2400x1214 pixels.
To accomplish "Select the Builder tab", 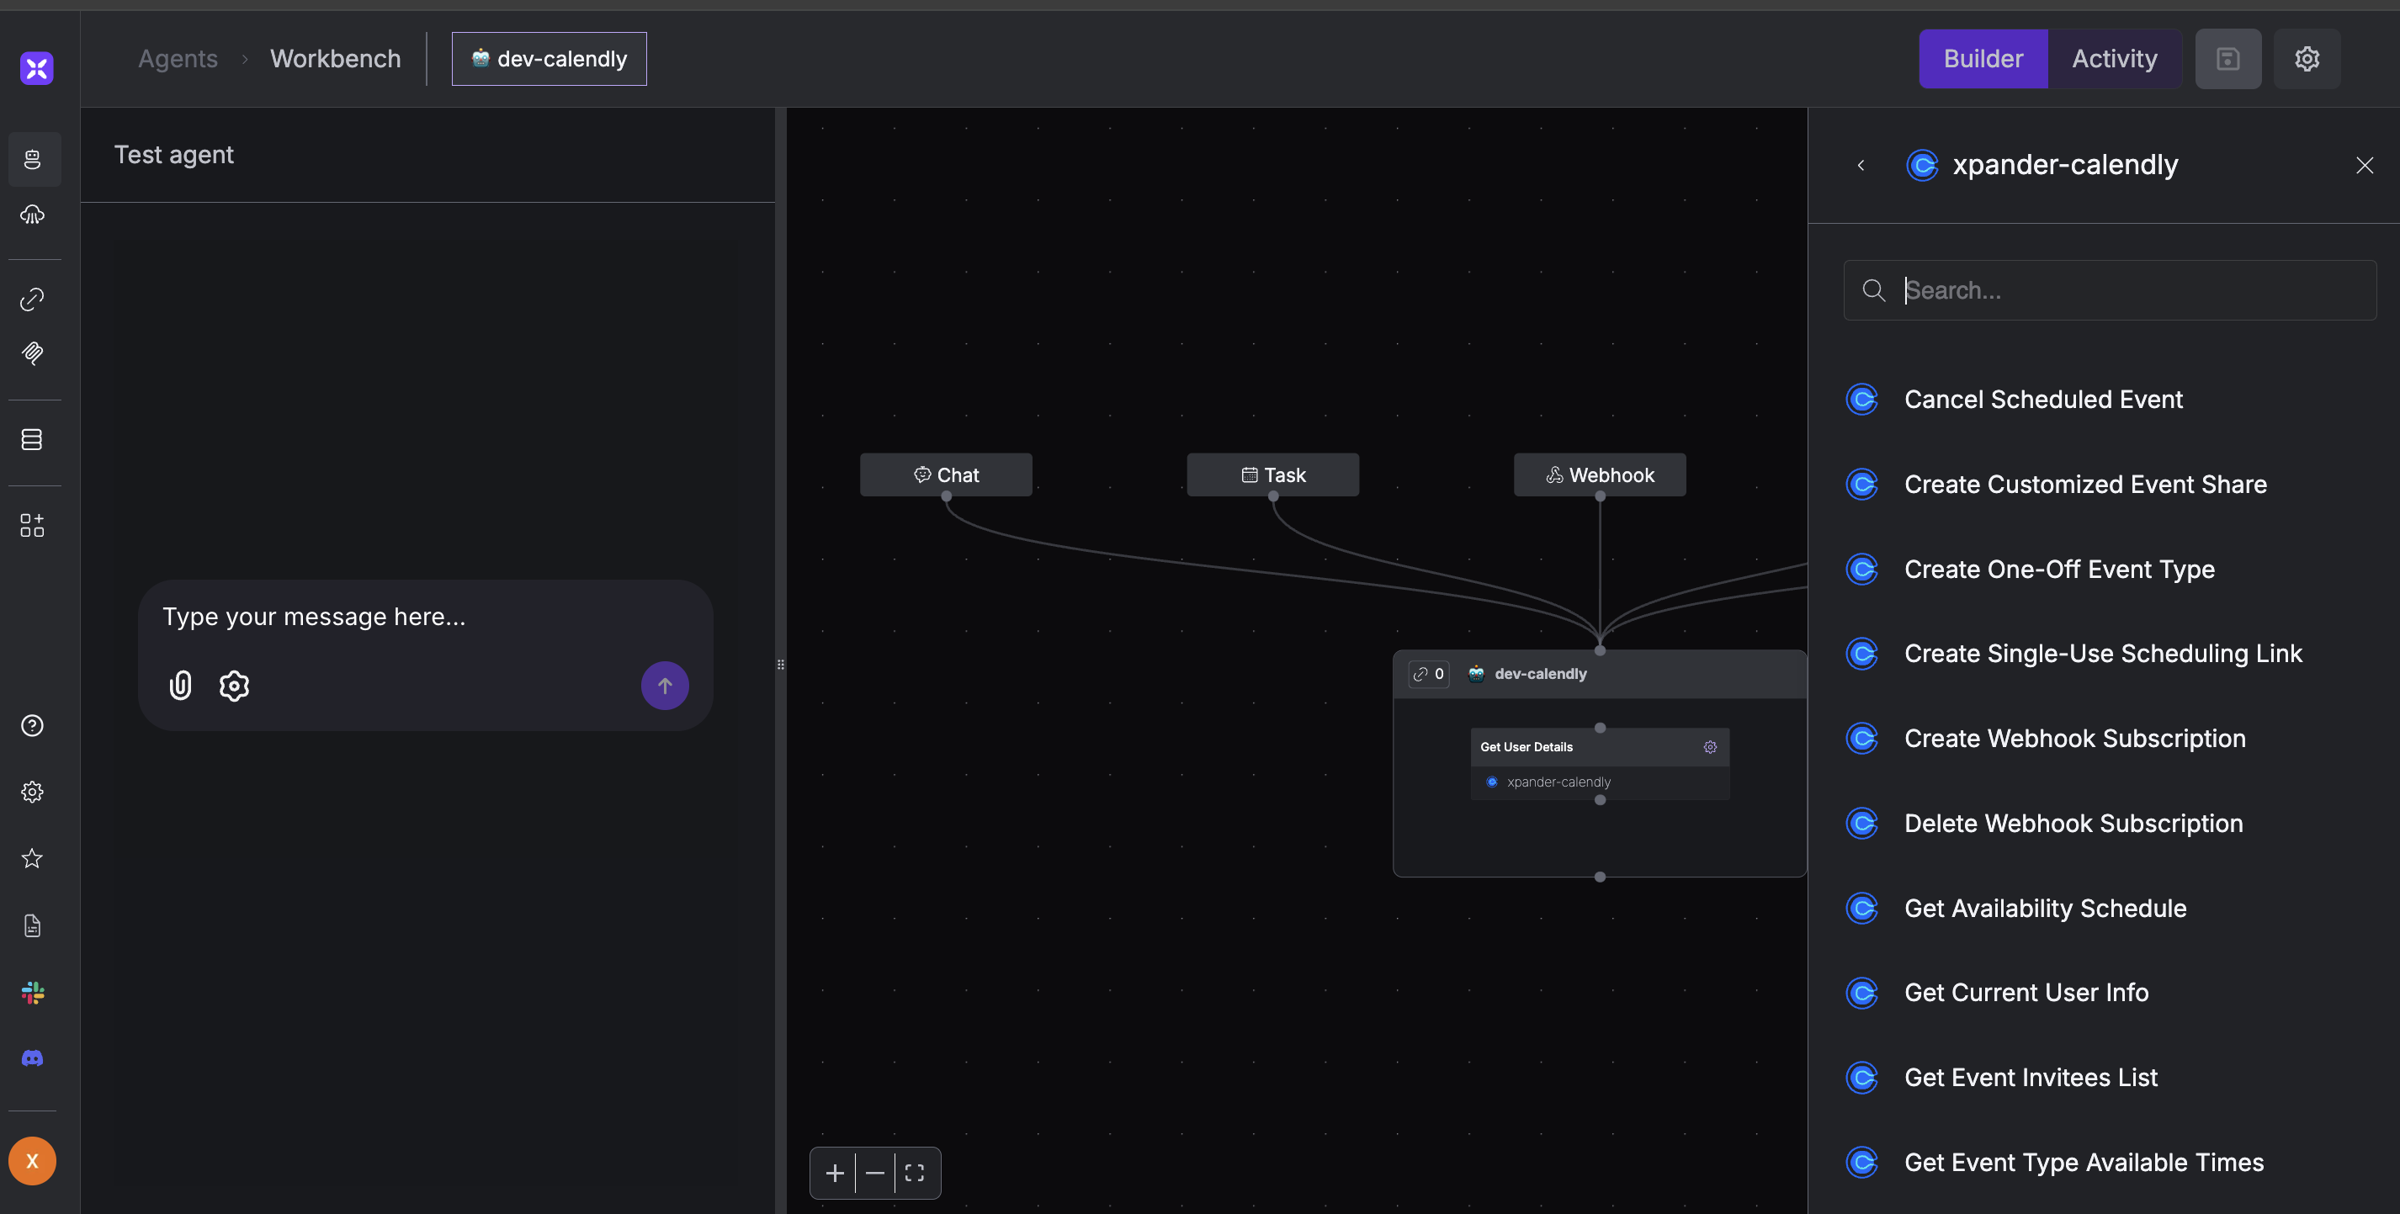I will (x=1983, y=59).
